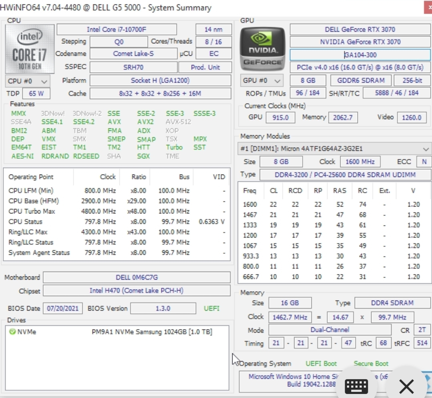Click the 5888 / 46 / 184 shader field

point(397,93)
